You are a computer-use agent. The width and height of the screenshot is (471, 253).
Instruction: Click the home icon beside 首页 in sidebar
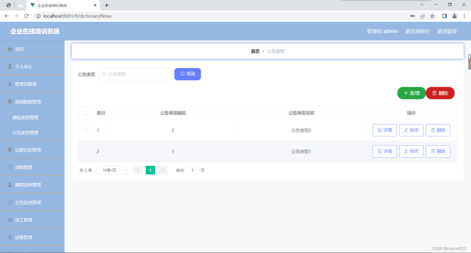[10, 49]
